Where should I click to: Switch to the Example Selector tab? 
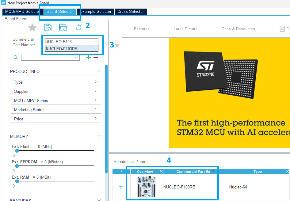point(96,11)
